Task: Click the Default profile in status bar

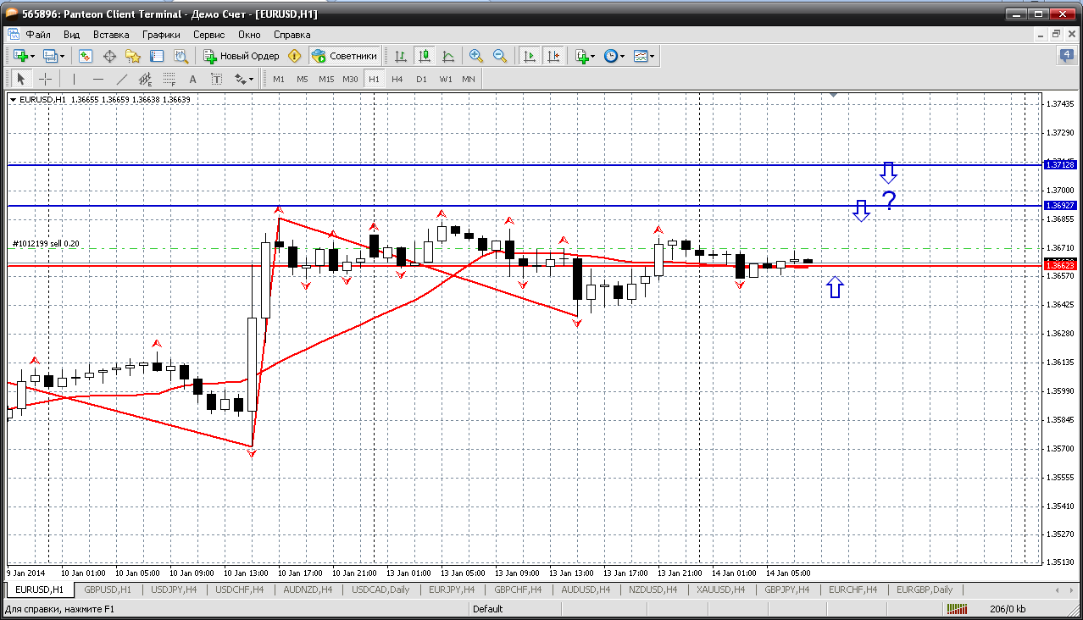Action: coord(488,609)
